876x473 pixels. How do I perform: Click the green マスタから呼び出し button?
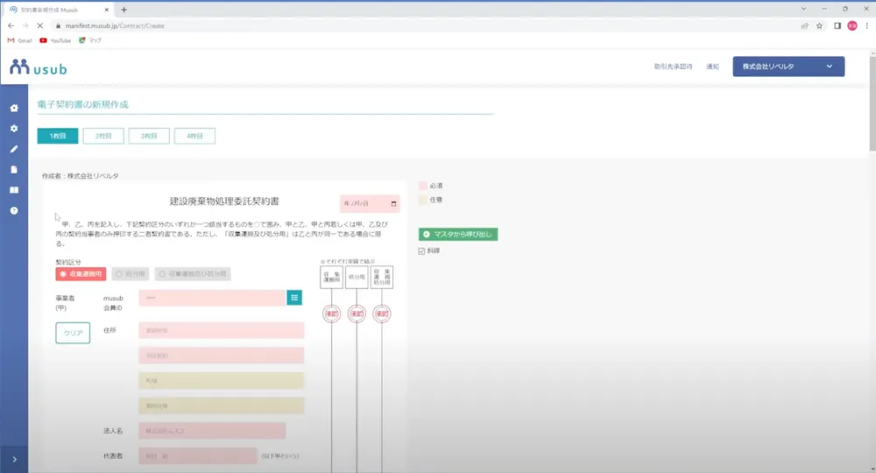click(458, 235)
